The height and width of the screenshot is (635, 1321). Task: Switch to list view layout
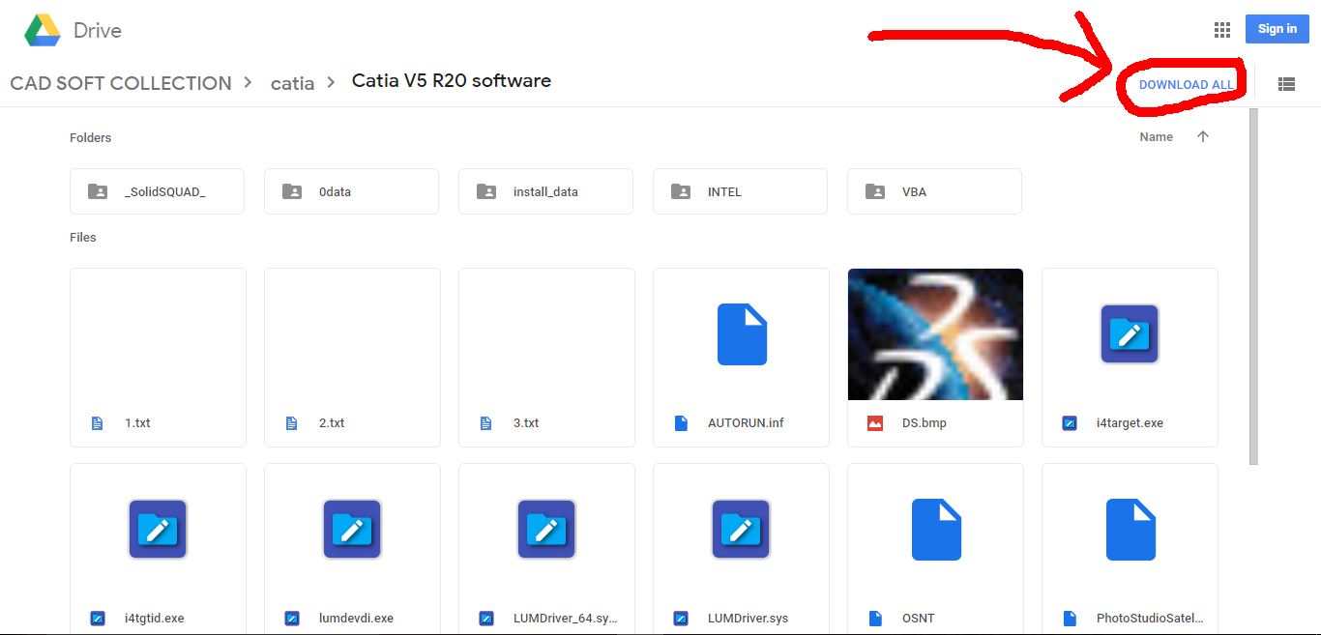[1286, 84]
